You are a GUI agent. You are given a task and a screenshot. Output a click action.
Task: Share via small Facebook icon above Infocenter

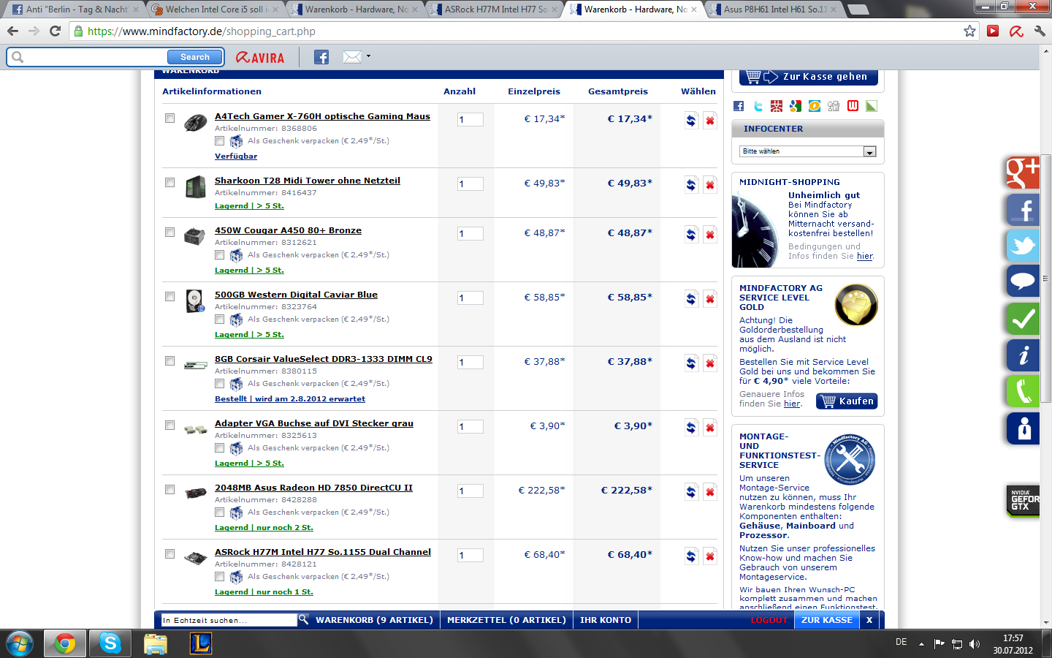tap(739, 106)
